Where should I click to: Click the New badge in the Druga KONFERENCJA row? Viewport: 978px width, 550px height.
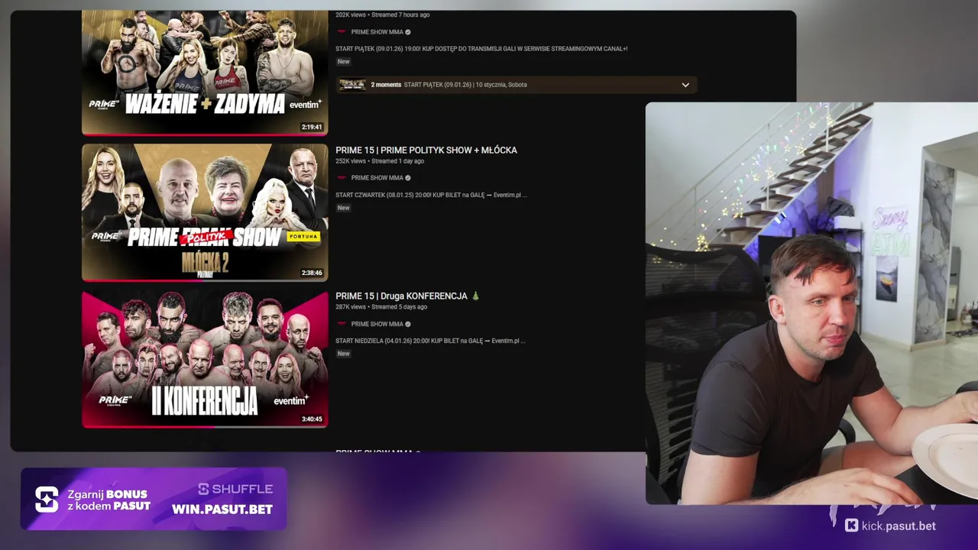(344, 354)
